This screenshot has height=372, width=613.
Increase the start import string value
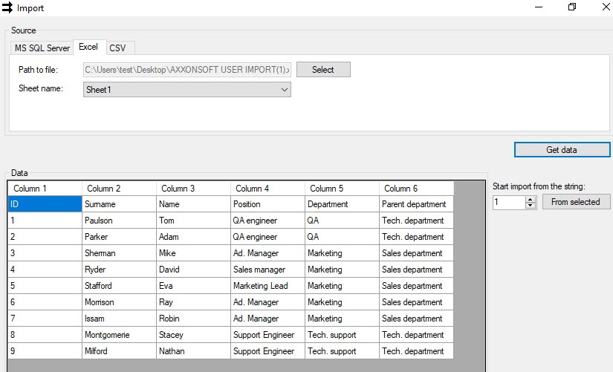[x=531, y=199]
